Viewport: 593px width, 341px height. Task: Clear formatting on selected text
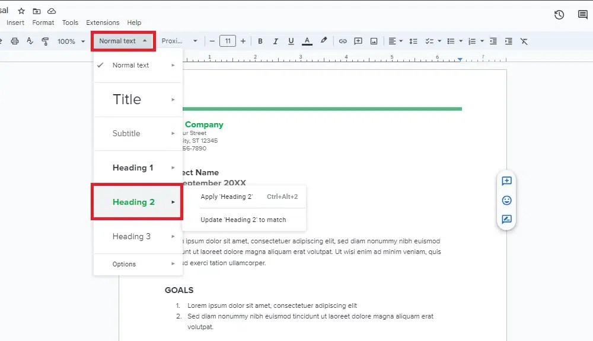[x=524, y=41]
